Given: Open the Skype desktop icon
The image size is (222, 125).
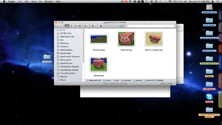Looking at the screenshot, I should (209, 98).
